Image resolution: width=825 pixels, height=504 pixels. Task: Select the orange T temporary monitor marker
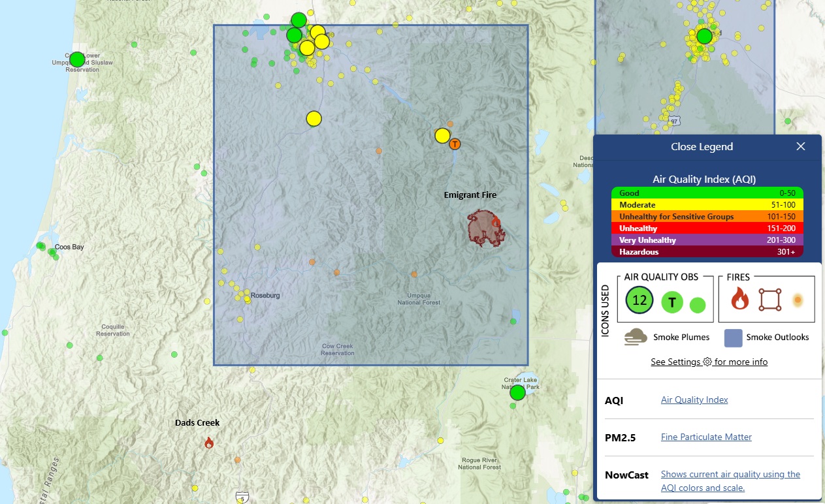click(x=455, y=144)
